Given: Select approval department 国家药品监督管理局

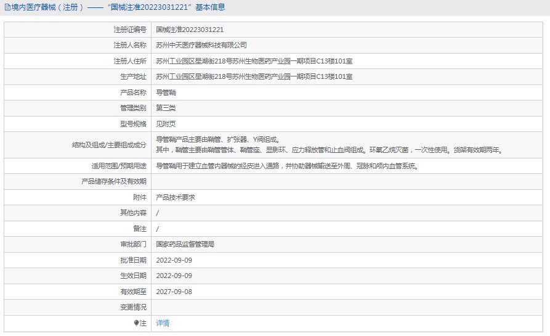Looking at the screenshot, I should tap(185, 244).
